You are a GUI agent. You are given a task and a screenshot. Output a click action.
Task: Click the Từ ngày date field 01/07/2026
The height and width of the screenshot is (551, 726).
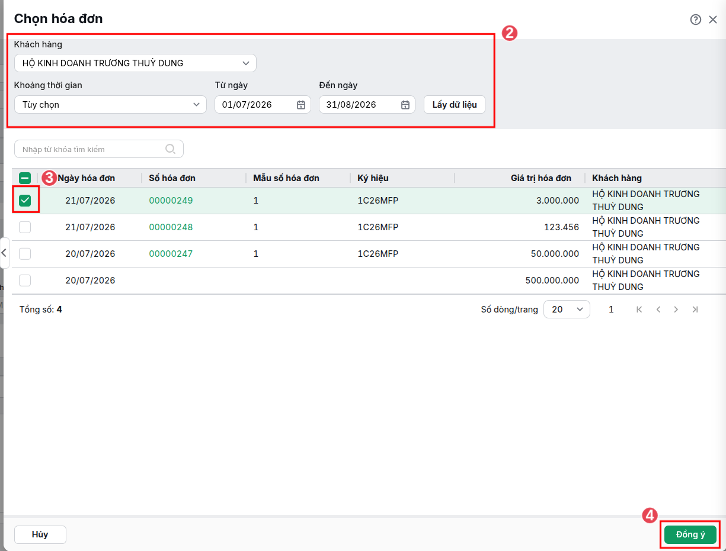(x=263, y=105)
